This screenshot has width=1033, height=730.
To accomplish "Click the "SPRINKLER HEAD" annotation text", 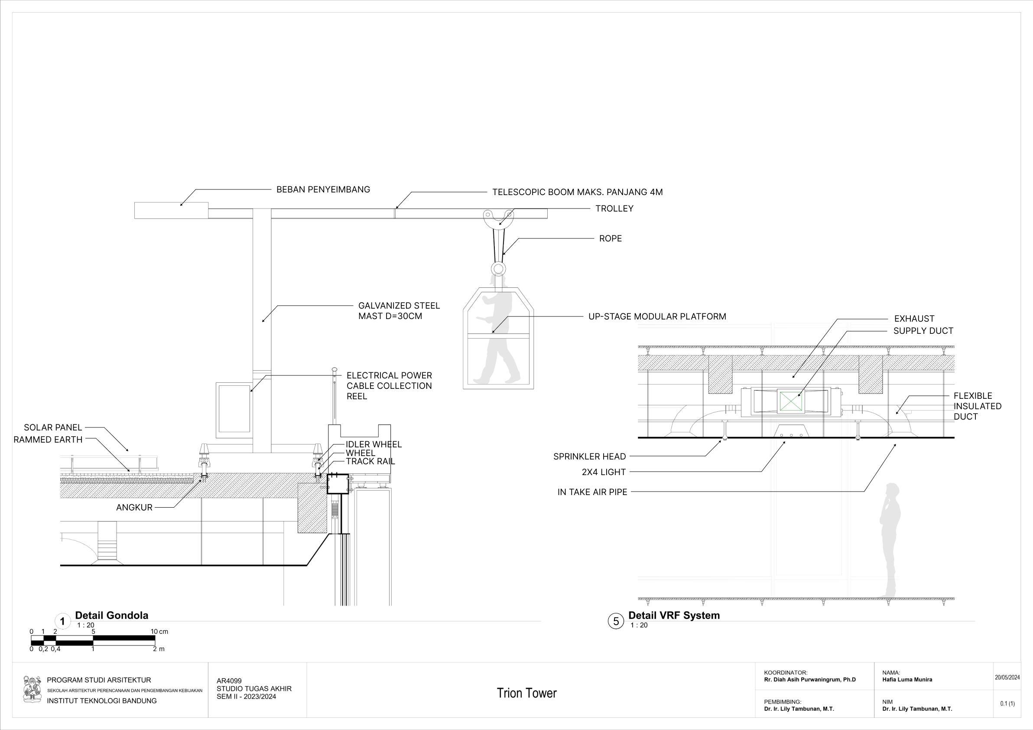I will 589,456.
